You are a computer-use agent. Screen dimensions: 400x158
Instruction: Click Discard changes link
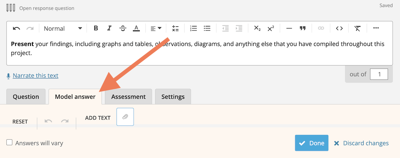pyautogui.click(x=361, y=143)
